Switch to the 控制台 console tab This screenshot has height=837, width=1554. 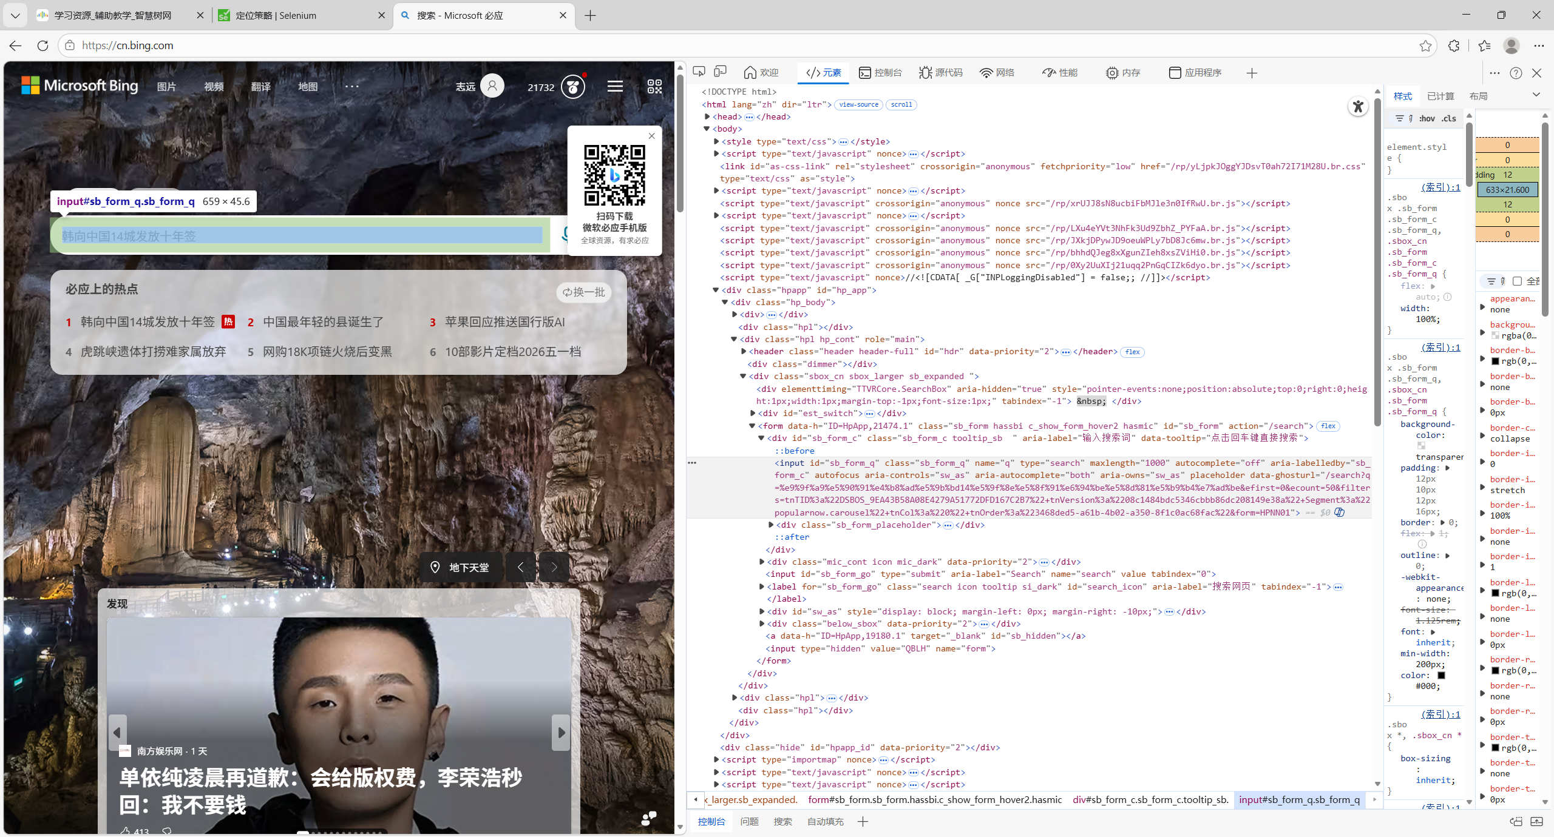coord(881,73)
